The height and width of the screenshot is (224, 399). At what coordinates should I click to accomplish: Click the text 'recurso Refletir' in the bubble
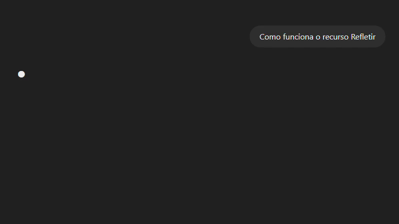click(x=349, y=36)
